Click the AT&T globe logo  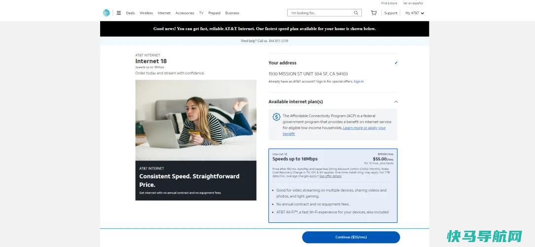tap(107, 13)
